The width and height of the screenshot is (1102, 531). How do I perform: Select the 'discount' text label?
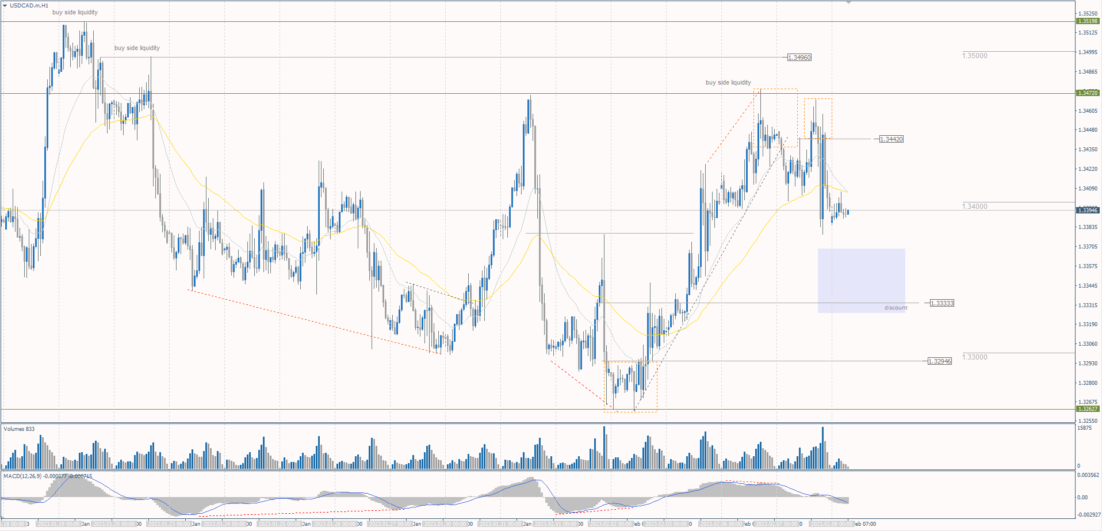896,308
